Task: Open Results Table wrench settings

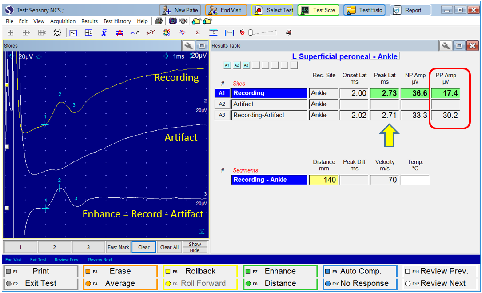Action: (x=446, y=46)
